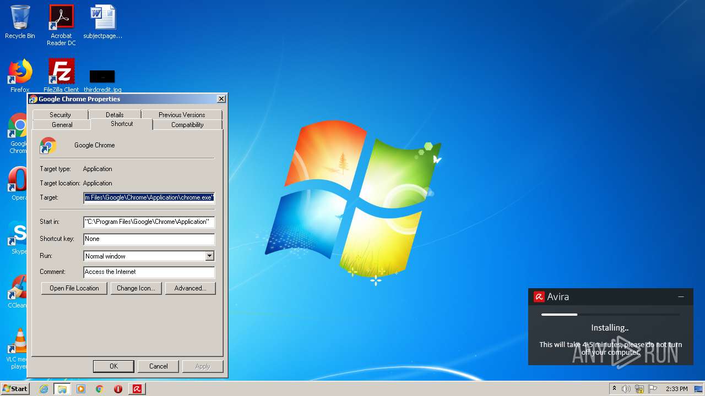This screenshot has width=705, height=396.
Task: Open the Firefox desktop shortcut
Action: click(x=20, y=76)
